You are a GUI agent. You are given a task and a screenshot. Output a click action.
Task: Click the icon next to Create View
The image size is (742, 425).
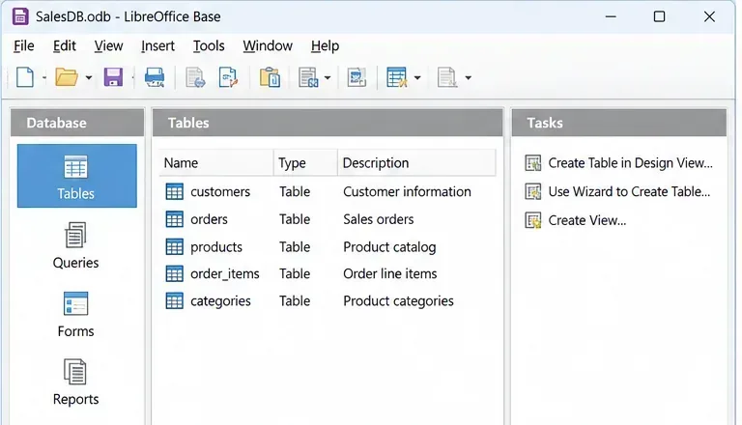click(x=533, y=220)
